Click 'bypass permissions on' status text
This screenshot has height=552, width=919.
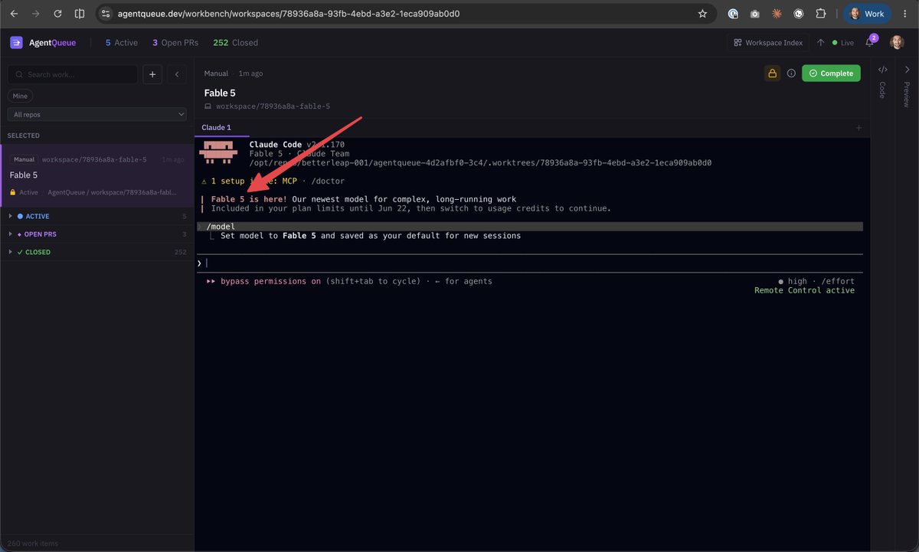(270, 281)
